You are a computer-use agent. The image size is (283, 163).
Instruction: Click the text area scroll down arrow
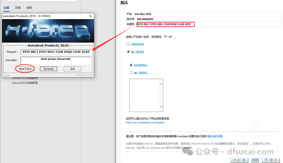161,107
